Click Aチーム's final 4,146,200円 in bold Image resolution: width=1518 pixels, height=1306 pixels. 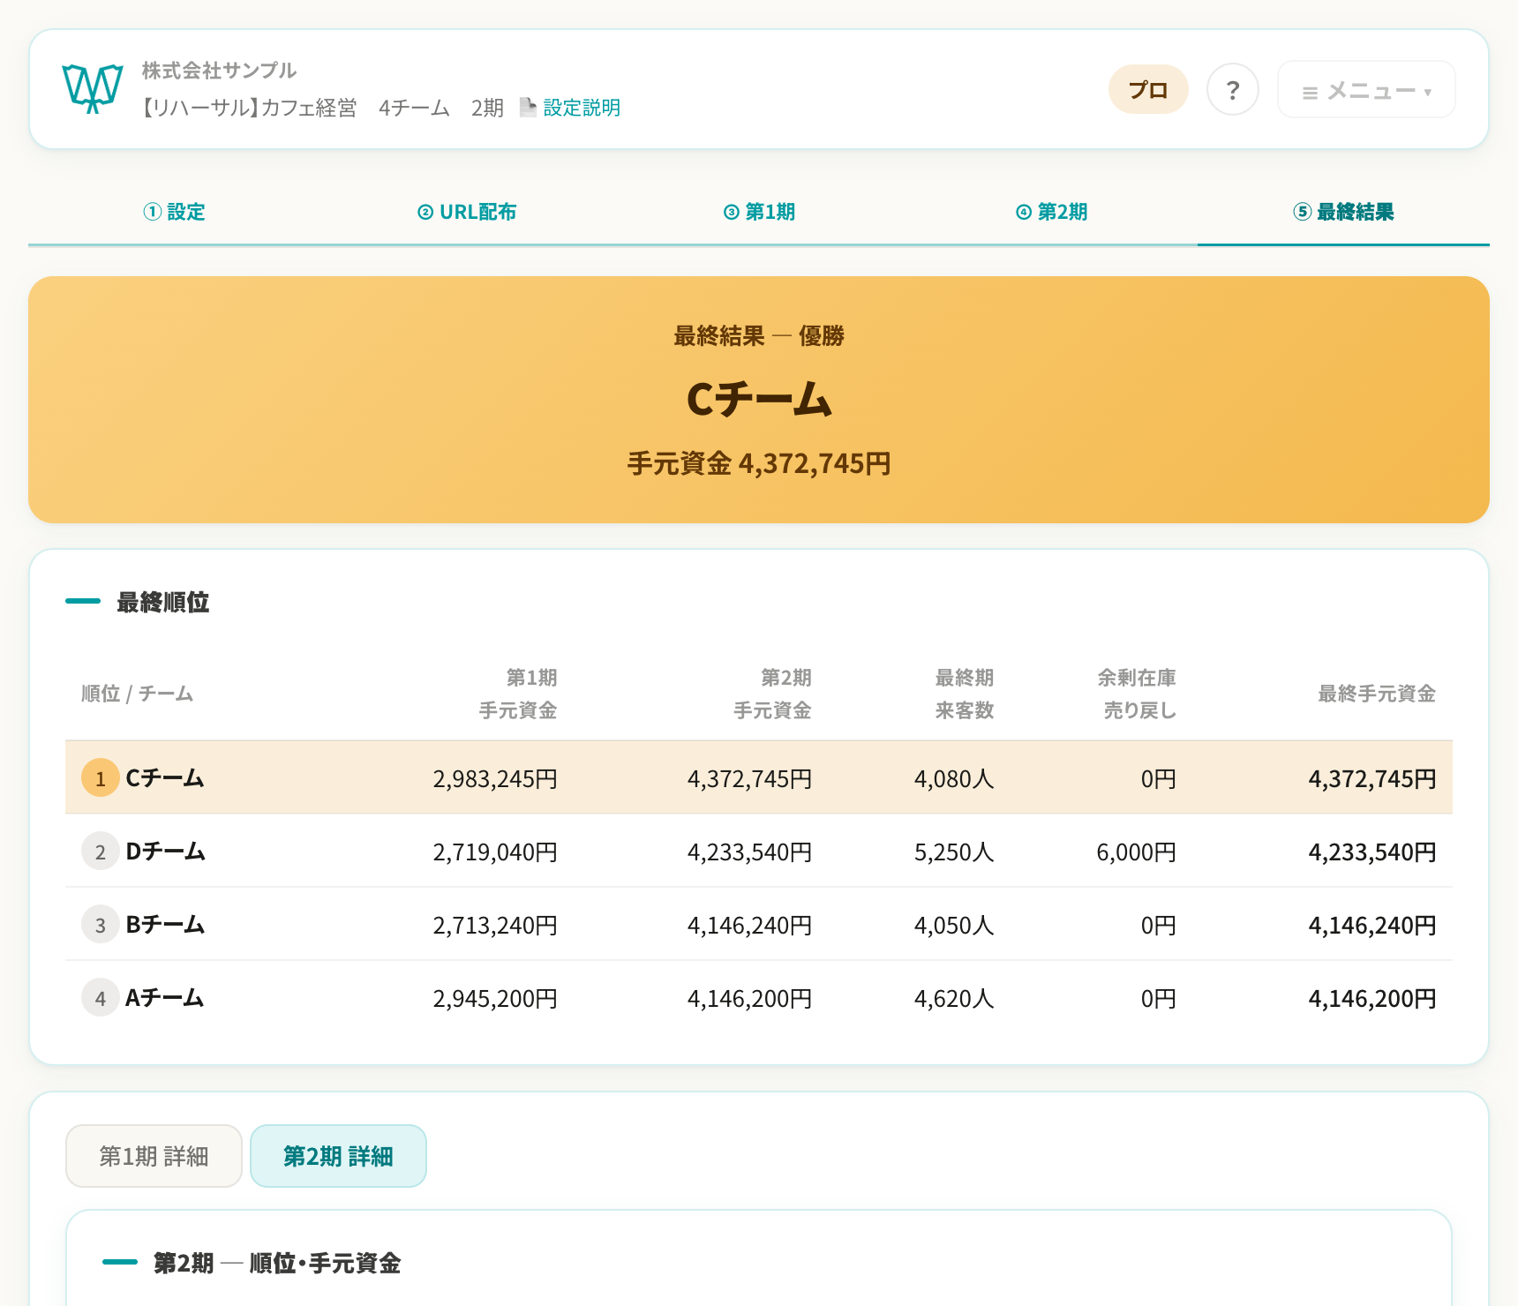(1372, 999)
